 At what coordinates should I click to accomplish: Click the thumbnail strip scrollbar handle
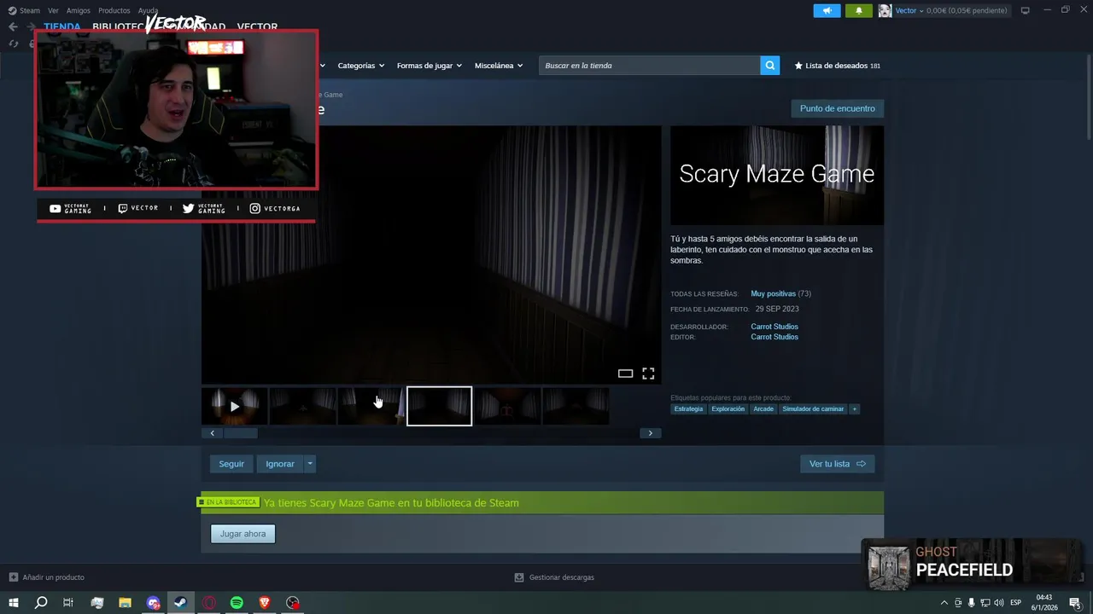240,433
